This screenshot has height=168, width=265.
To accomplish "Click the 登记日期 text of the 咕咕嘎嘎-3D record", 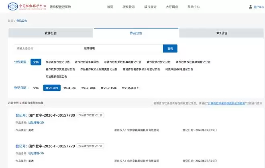I will 200,161.
